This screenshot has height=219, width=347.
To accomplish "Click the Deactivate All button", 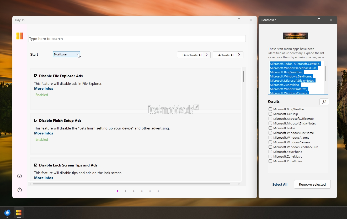I will click(194, 55).
